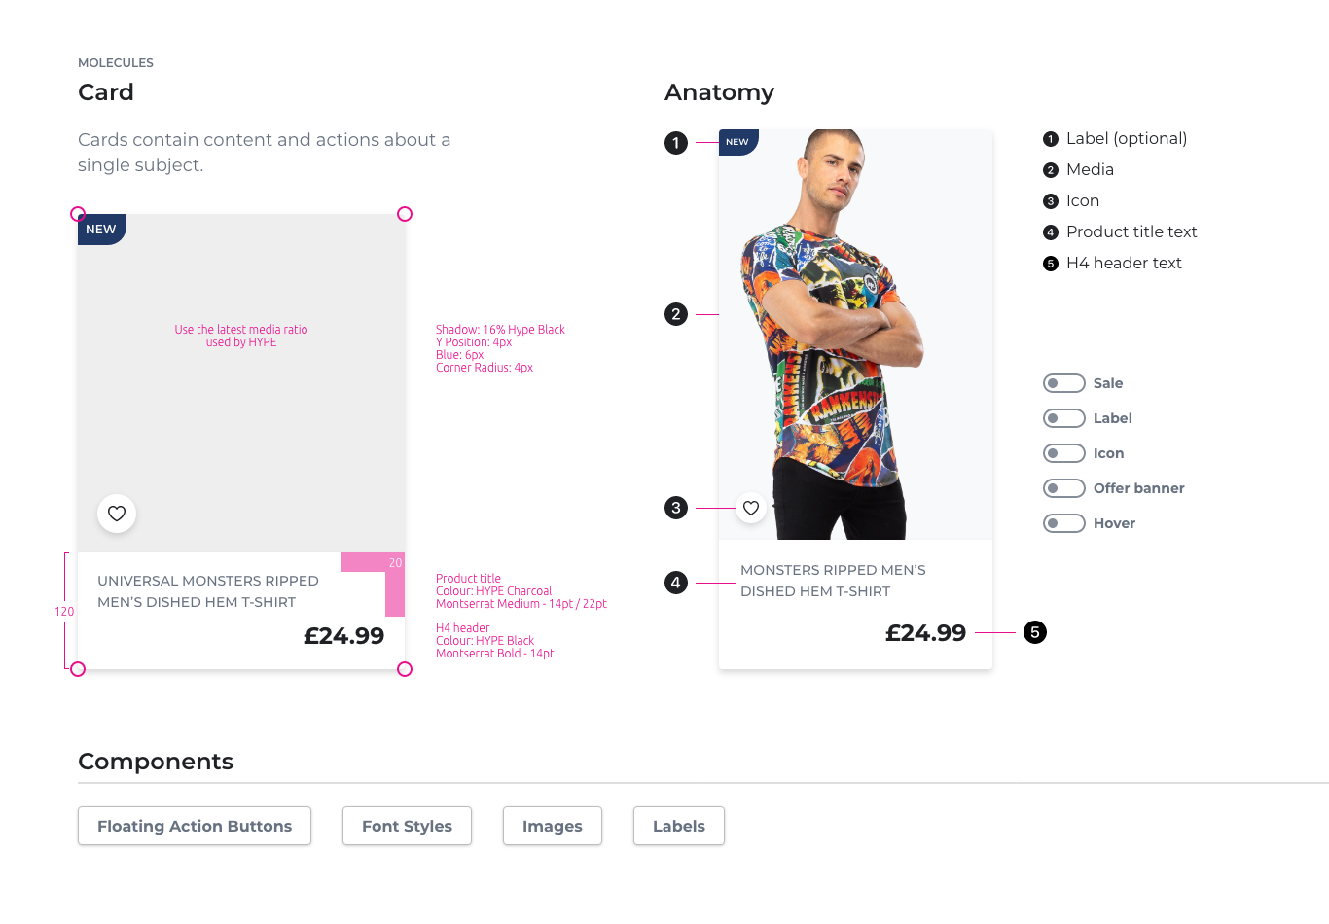Open the Font Styles component
The height and width of the screenshot is (924, 1329).
[407, 826]
